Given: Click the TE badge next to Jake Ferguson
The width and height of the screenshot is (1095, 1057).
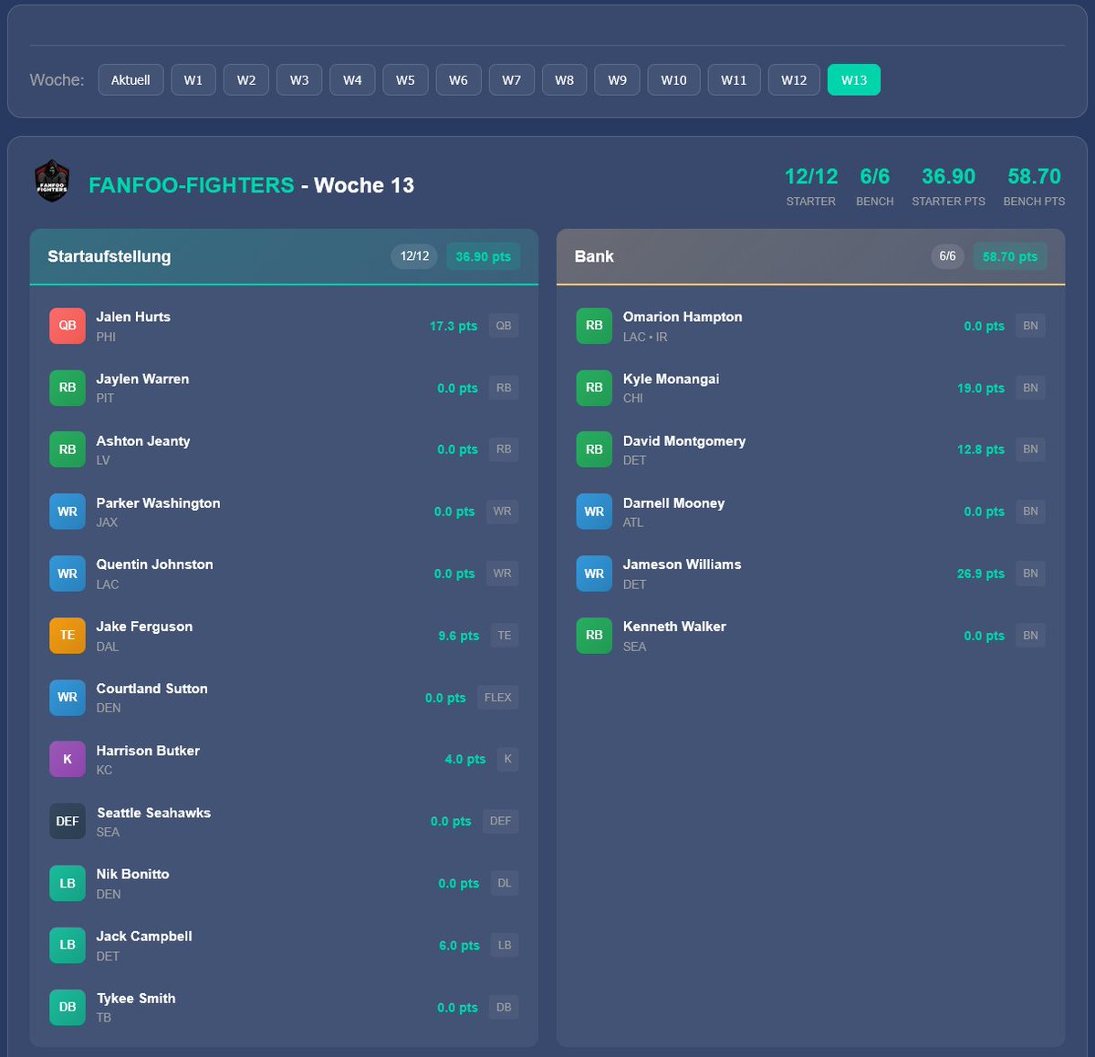Looking at the screenshot, I should tap(68, 636).
